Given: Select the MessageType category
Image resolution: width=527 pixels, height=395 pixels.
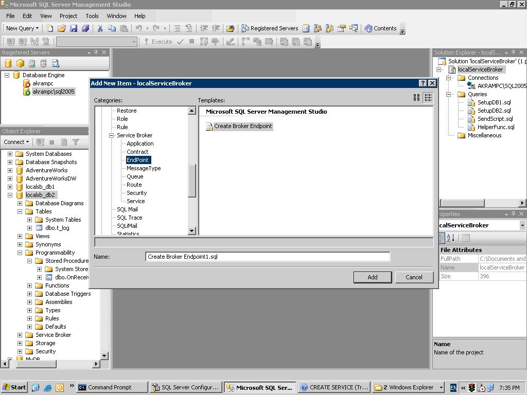Looking at the screenshot, I should (144, 168).
